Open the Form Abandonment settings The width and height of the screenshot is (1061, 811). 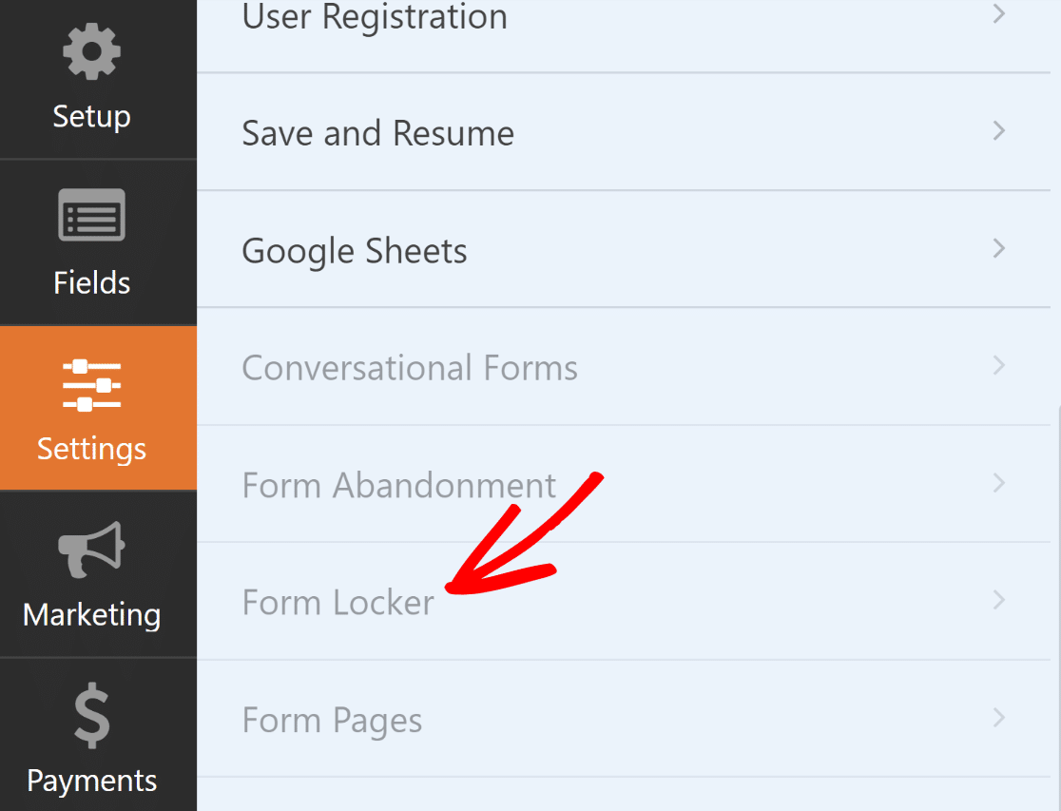[x=624, y=484]
